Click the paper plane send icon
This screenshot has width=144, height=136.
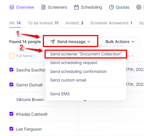(x=53, y=42)
